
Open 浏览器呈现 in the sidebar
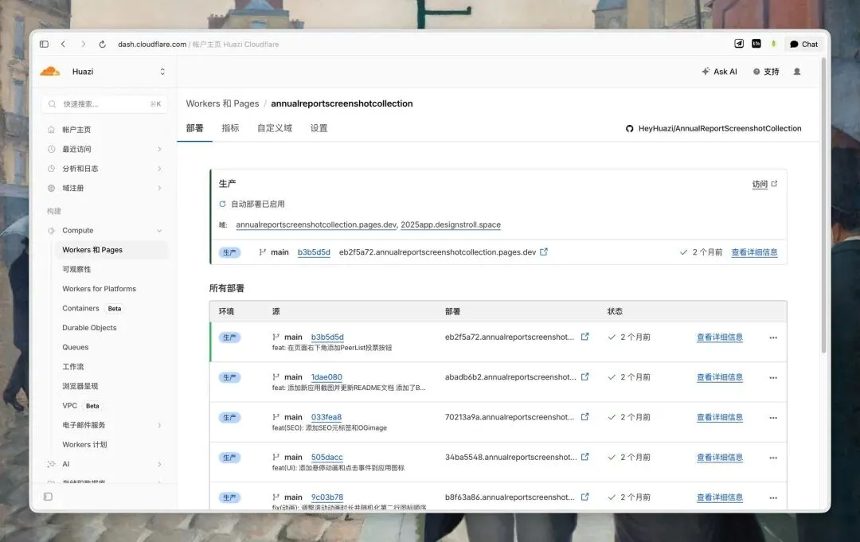point(80,386)
